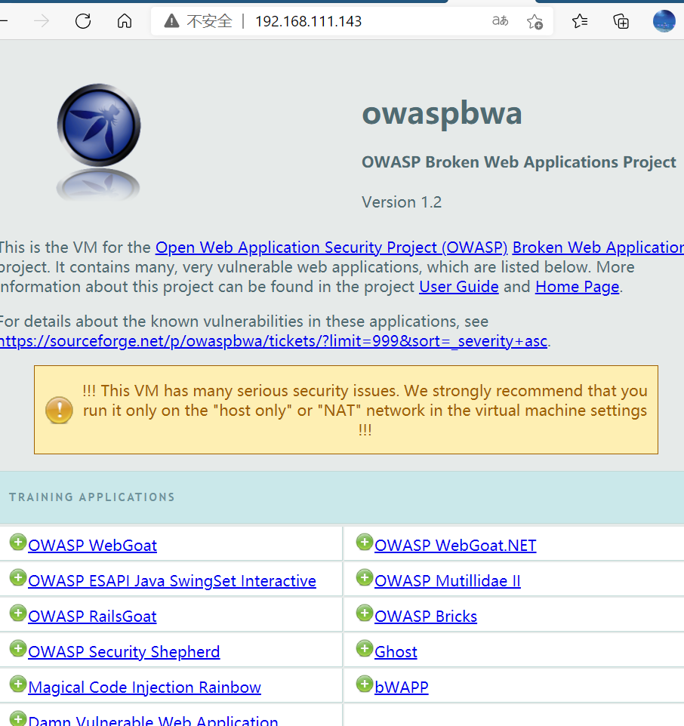Screen dimensions: 684x726
Task: Expand the plus beside OWASP RailsGoat
Action: pyautogui.click(x=18, y=613)
